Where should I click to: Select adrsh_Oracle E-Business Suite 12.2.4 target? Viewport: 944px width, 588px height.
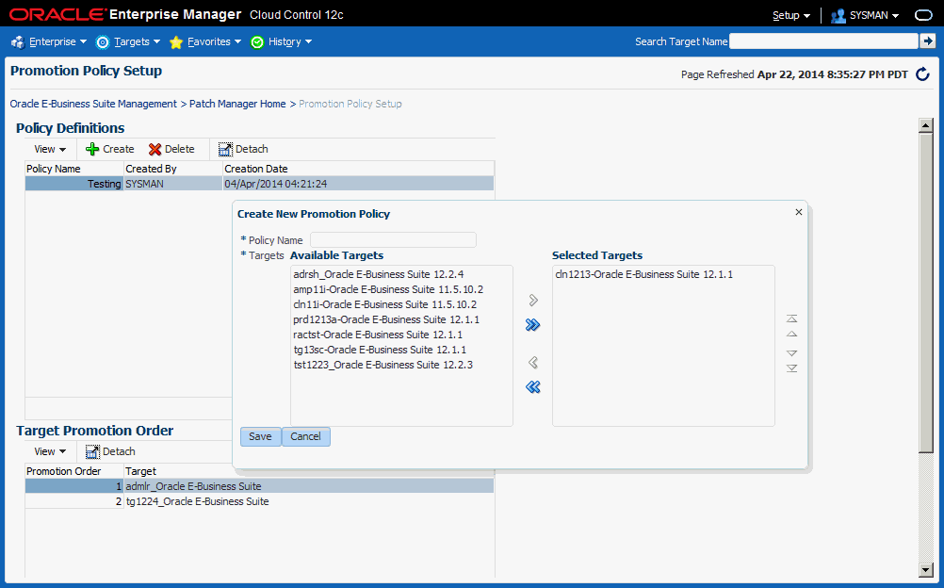click(x=379, y=274)
